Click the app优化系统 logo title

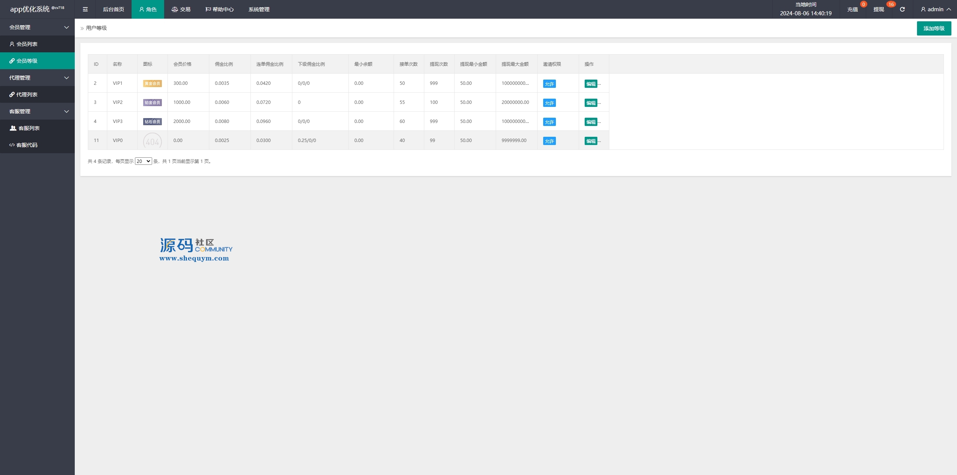tap(37, 9)
